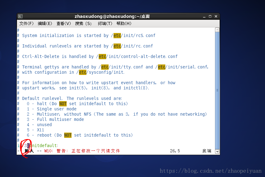Click '5 - X11' line
Image resolution: width=265 pixels, height=177 pixels.
(x=31, y=130)
